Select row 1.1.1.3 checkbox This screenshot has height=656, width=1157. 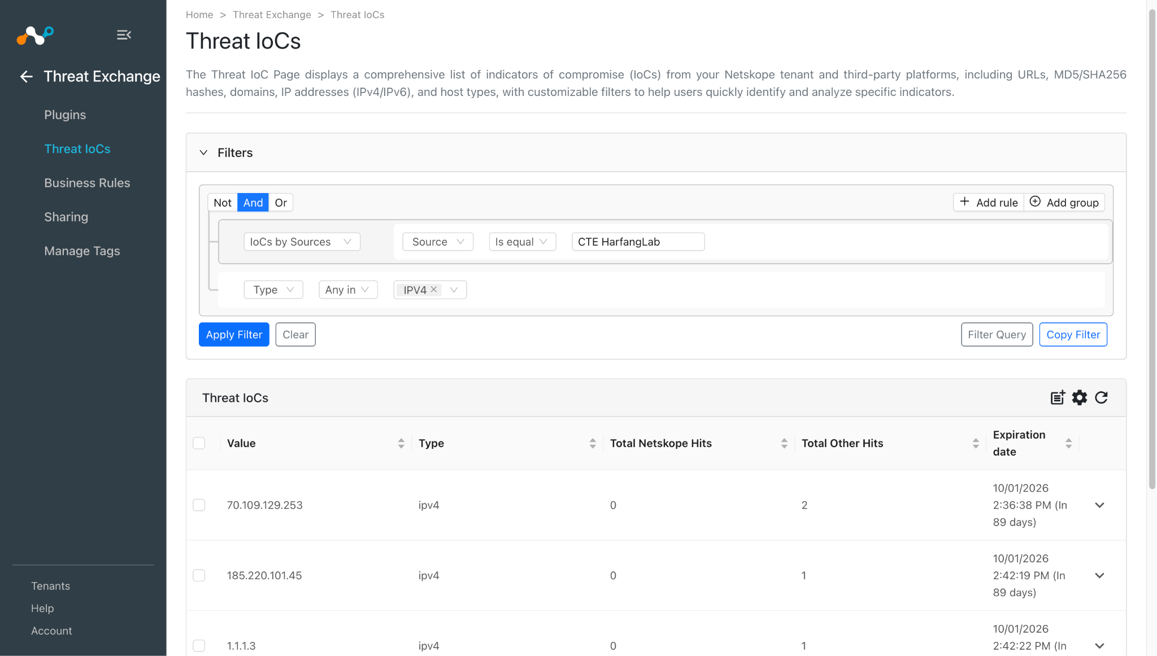(199, 645)
